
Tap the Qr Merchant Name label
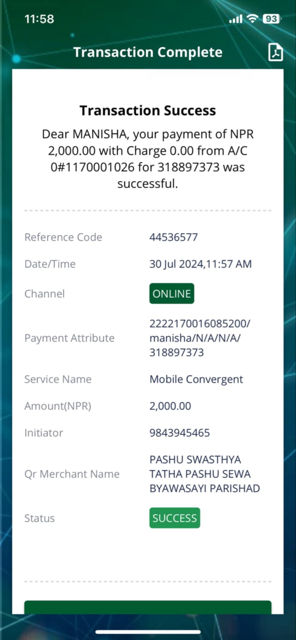(72, 474)
